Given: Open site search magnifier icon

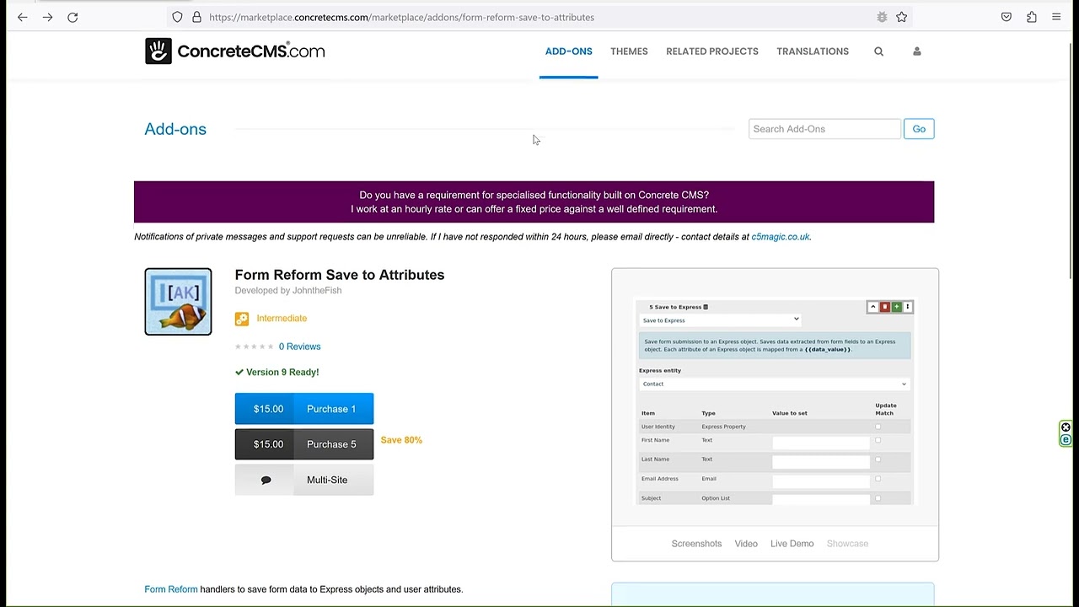Looking at the screenshot, I should [x=878, y=51].
